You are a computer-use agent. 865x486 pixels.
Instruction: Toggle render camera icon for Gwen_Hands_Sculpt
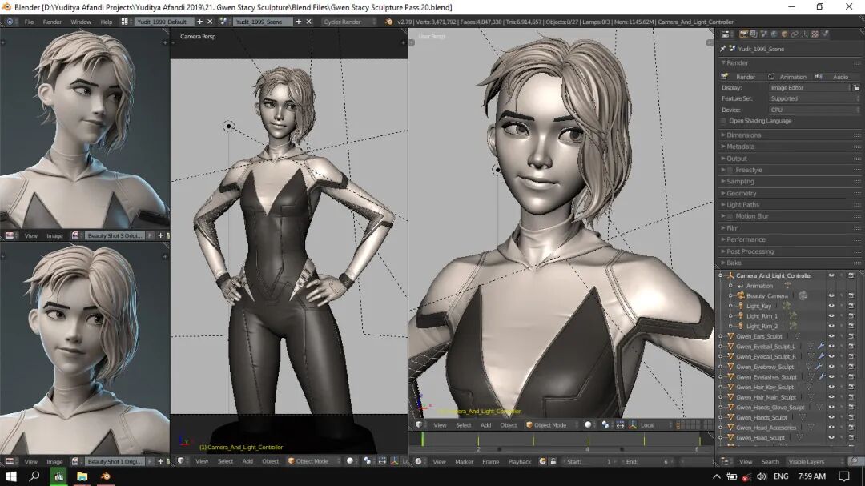[851, 418]
